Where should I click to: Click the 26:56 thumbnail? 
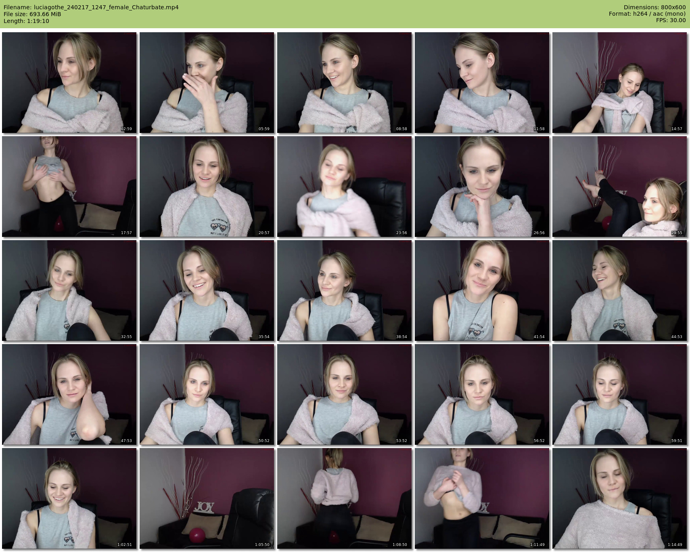482,187
